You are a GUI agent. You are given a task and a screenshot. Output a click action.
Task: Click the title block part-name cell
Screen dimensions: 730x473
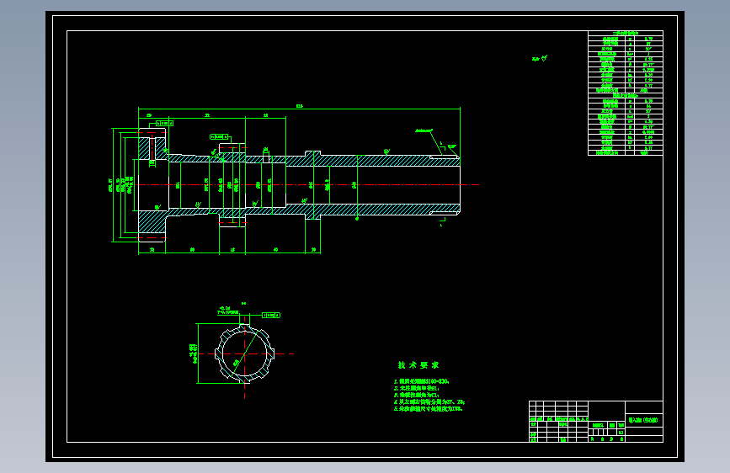pyautogui.click(x=644, y=420)
